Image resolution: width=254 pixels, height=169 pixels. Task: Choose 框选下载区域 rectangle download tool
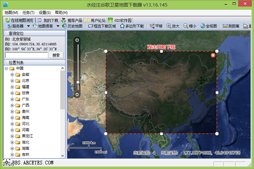tap(102, 26)
